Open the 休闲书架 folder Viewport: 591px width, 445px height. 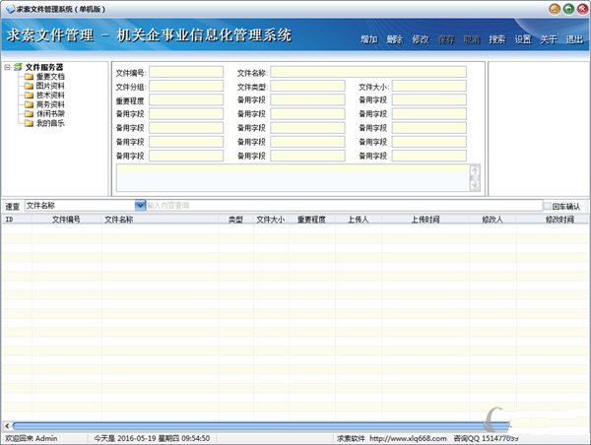point(50,113)
